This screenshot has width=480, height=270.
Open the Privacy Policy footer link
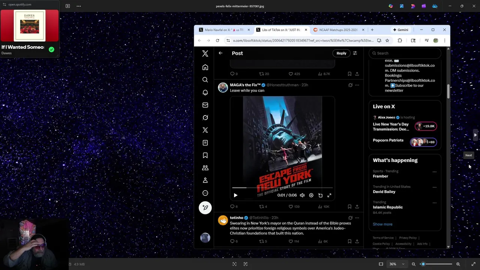(408, 238)
